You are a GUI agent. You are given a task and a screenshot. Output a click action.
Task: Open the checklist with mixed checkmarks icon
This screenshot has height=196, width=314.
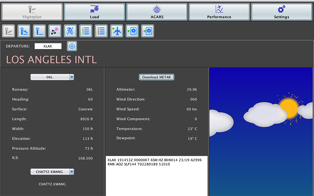(86, 31)
